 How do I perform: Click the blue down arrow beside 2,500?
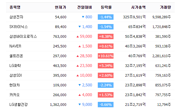pos(79,85)
